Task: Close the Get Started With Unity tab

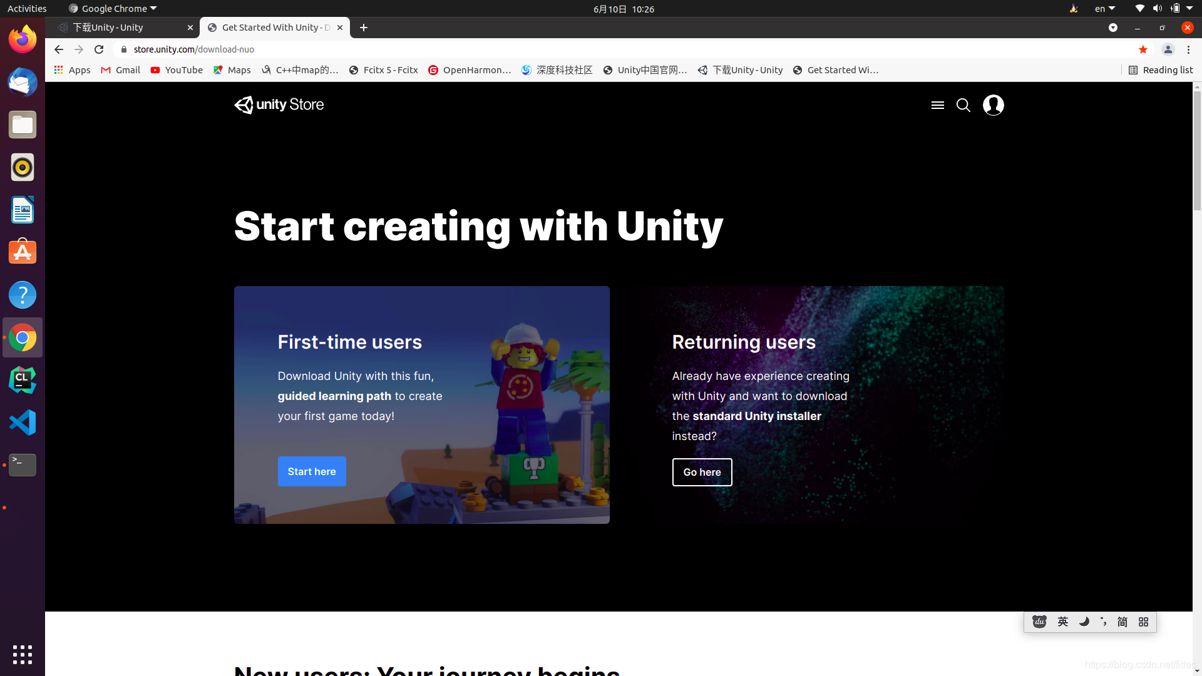Action: point(340,28)
